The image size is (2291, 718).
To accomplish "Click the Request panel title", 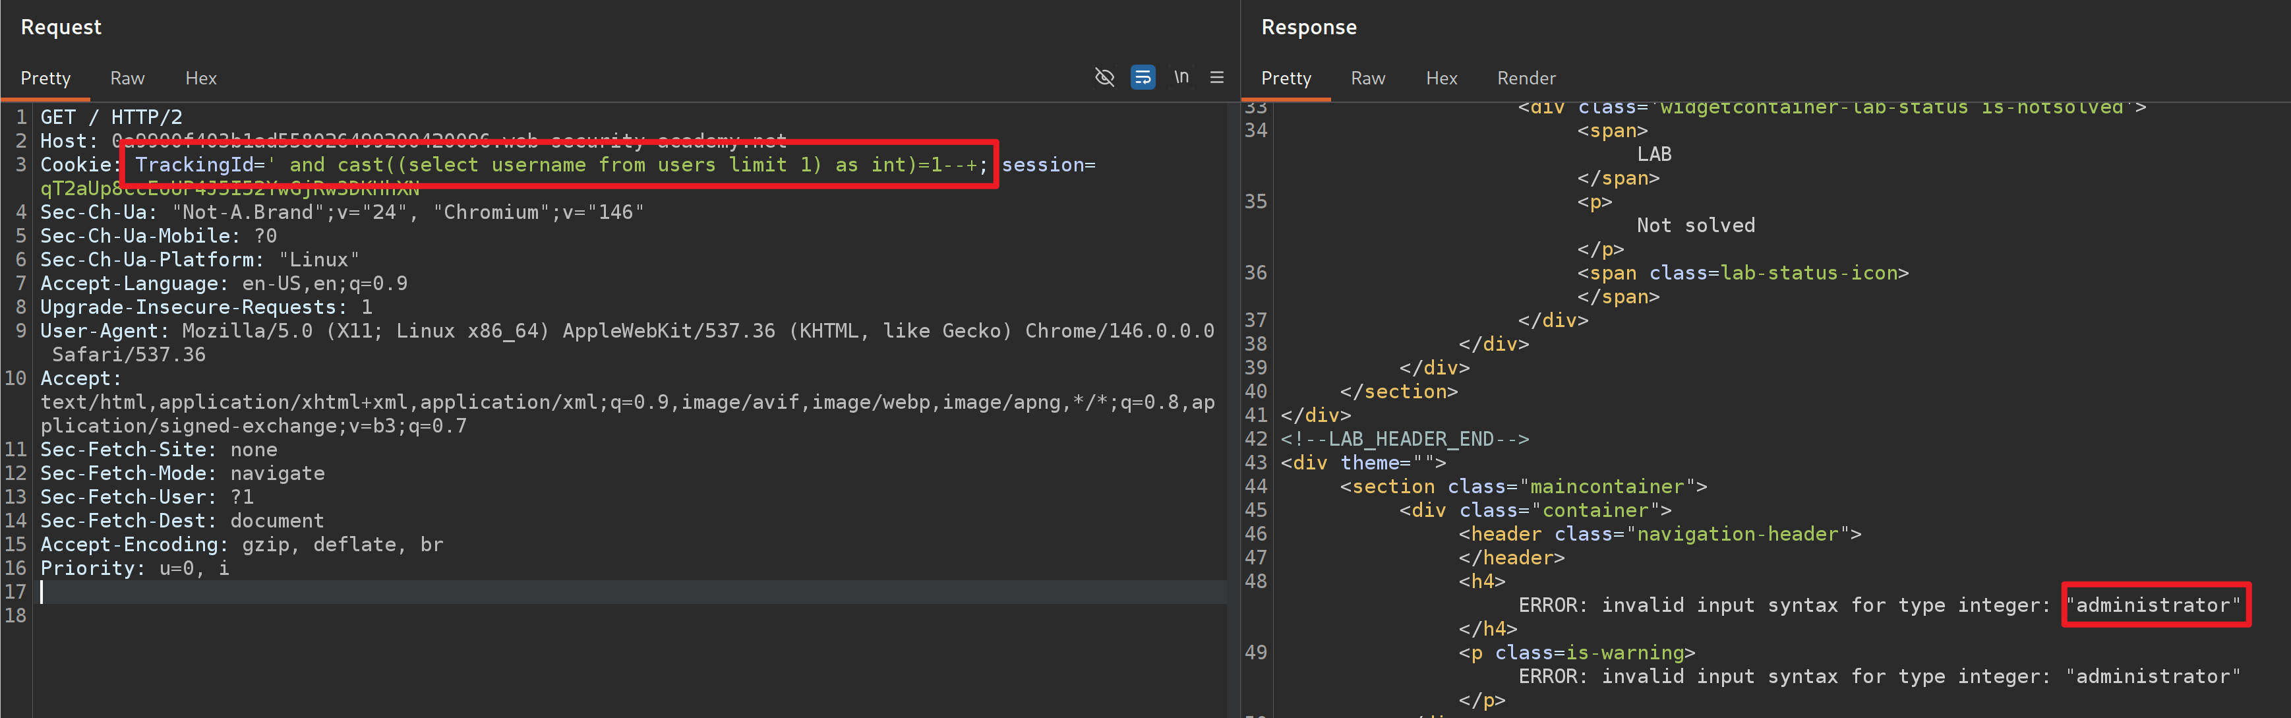I will coord(61,26).
